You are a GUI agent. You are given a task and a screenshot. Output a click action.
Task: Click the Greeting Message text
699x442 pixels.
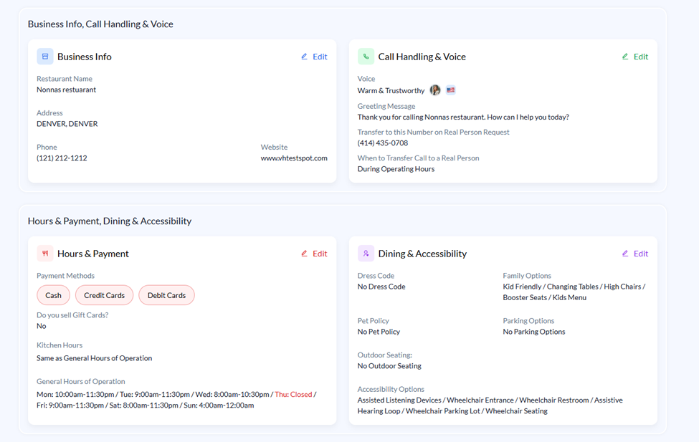click(463, 117)
